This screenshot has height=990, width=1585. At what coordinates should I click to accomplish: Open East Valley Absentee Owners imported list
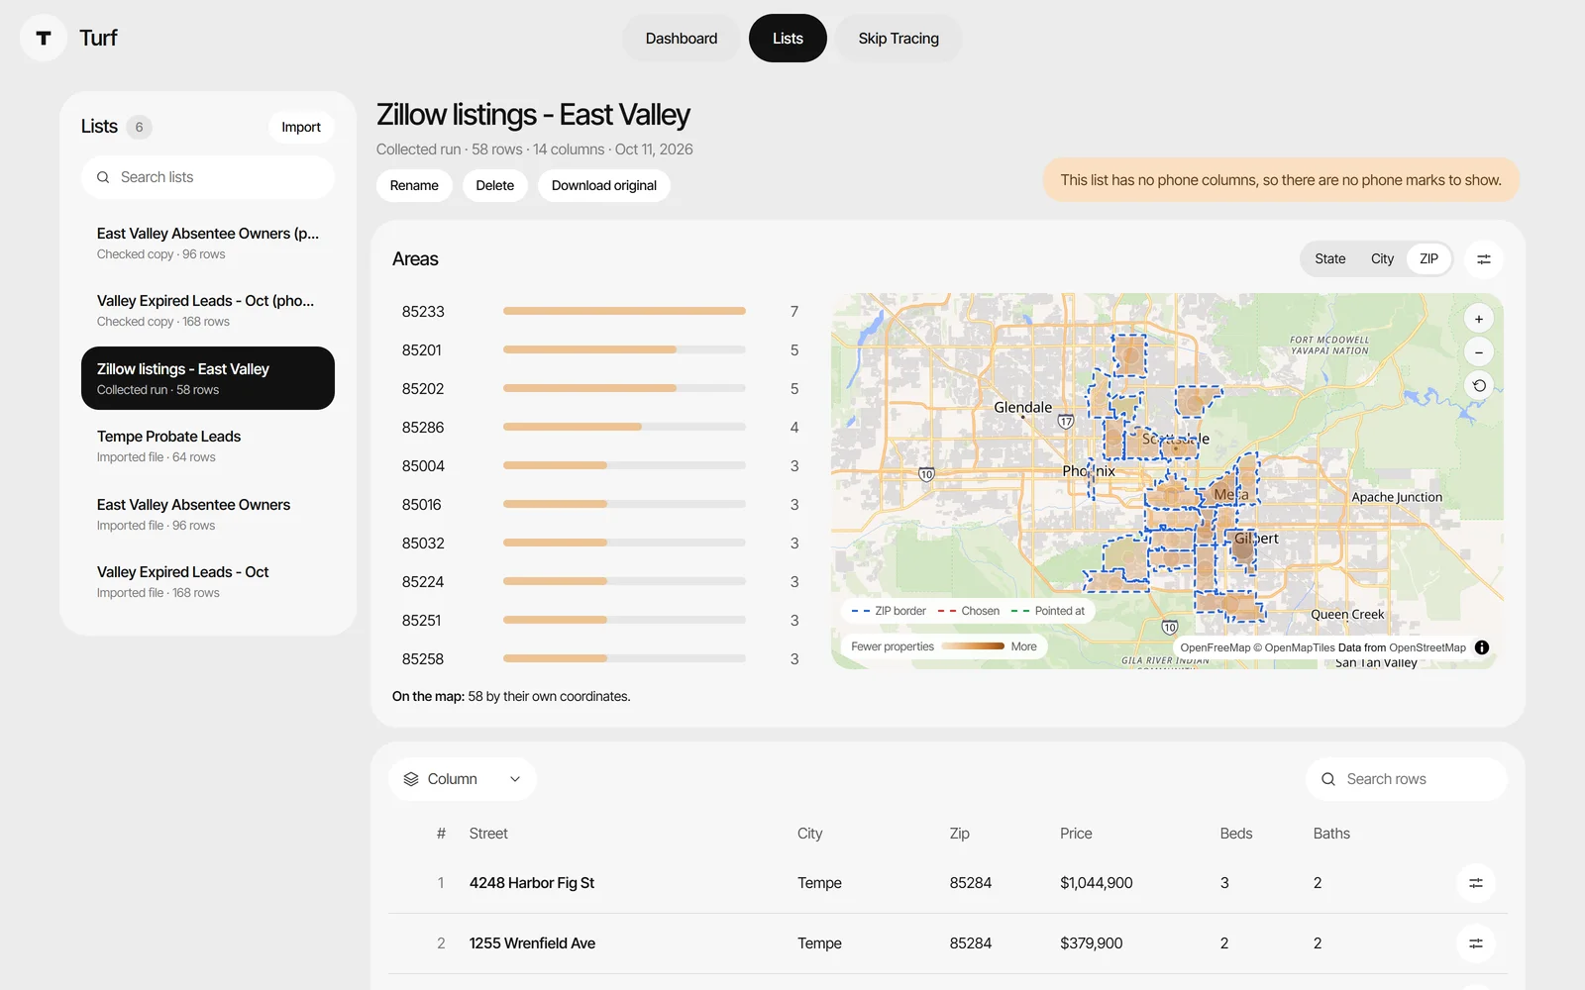[208, 514]
